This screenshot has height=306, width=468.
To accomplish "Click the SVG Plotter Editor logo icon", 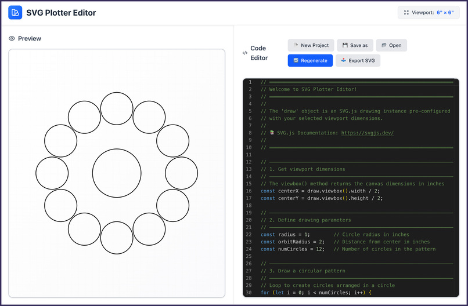I will (x=15, y=13).
